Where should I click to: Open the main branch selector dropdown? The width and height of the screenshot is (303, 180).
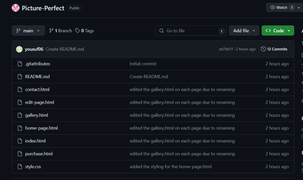click(28, 30)
